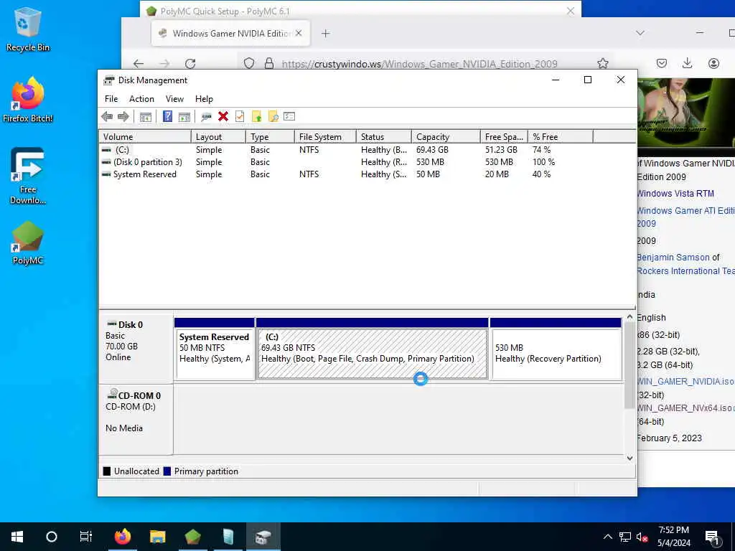Viewport: 735px width, 551px height.
Task: Open the File menu in Disk Management
Action: 111,99
